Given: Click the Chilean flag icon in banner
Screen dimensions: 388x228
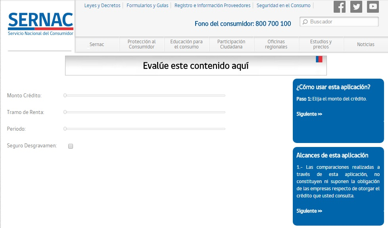Looking at the screenshot, I should 319,59.
